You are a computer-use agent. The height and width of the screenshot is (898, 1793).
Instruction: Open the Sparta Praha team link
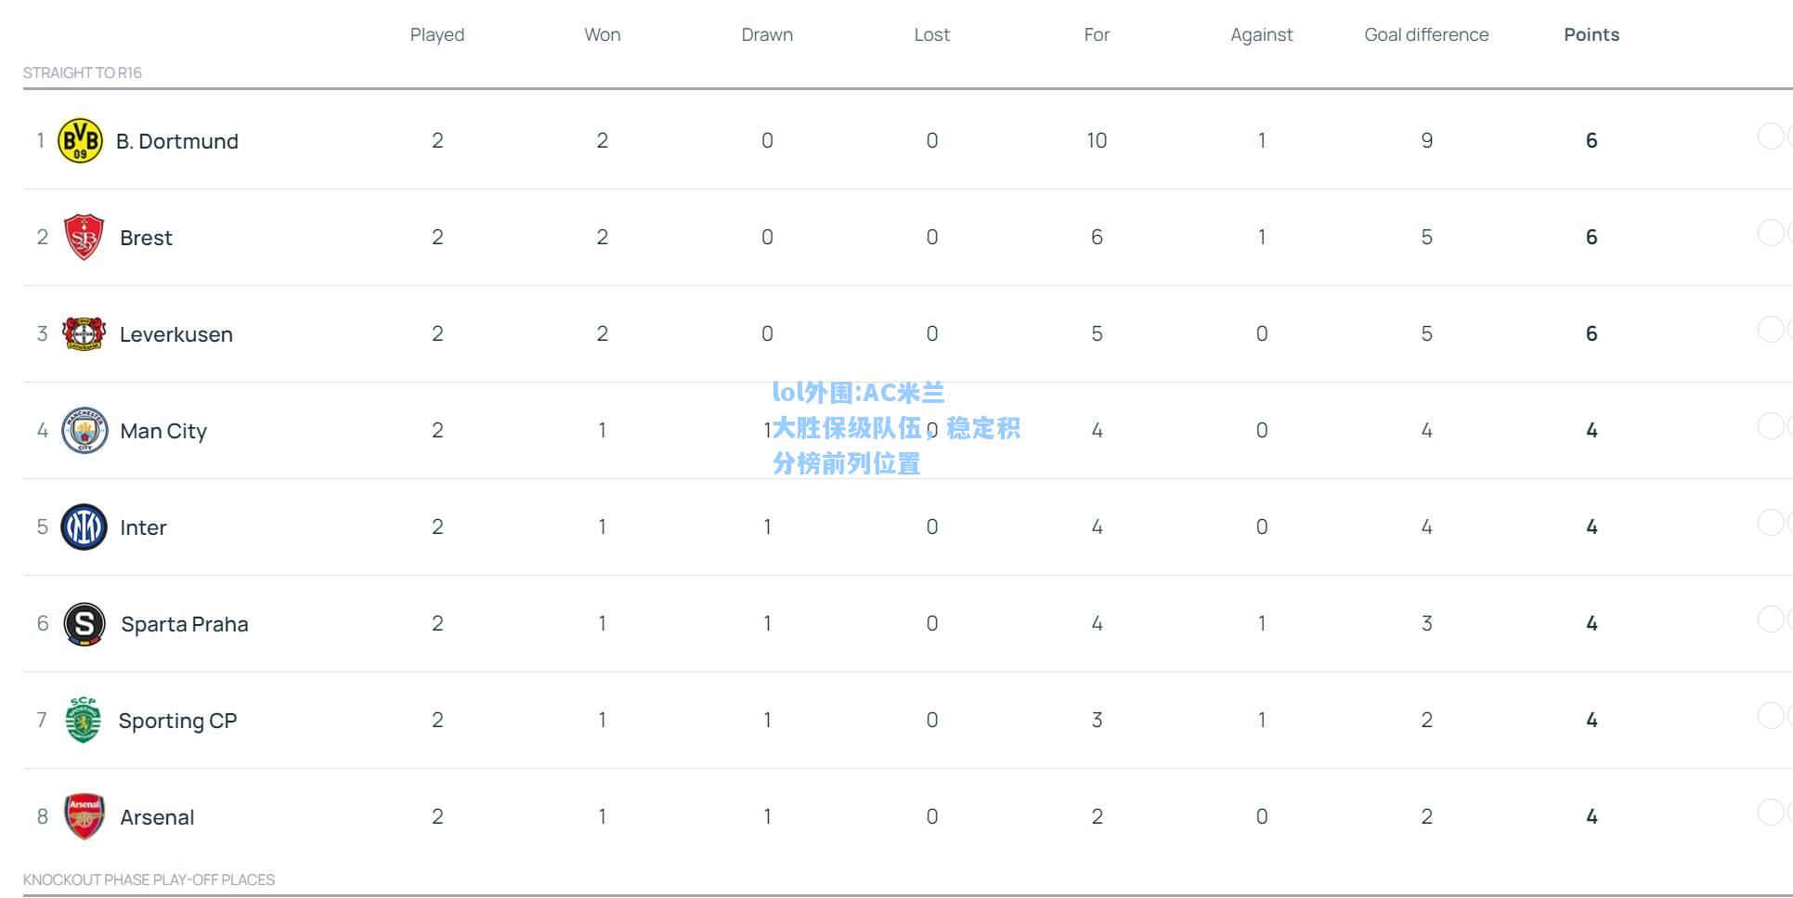coord(185,624)
